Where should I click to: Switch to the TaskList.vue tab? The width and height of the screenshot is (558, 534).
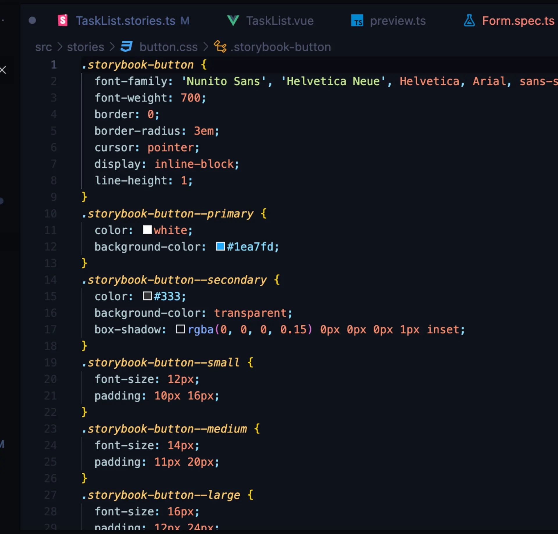point(280,21)
